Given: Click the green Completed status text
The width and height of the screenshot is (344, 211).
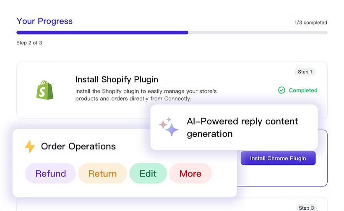Looking at the screenshot, I should tap(303, 90).
